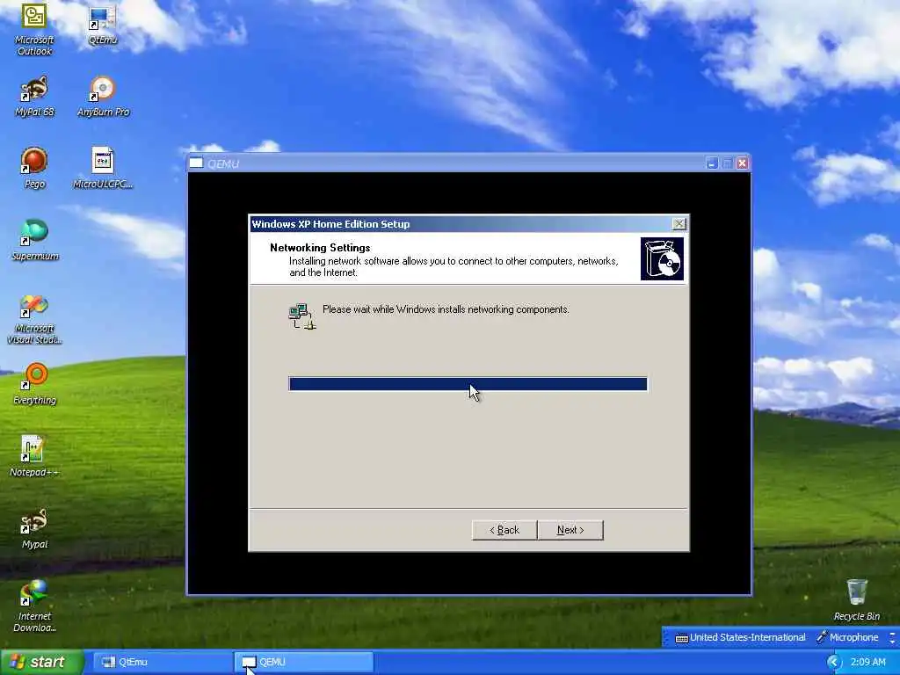This screenshot has height=675, width=900.
Task: Select the Internet Download Manager icon
Action: click(34, 606)
